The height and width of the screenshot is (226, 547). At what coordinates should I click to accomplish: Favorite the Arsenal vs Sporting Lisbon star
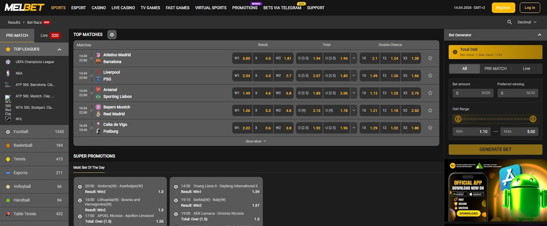coord(430,93)
